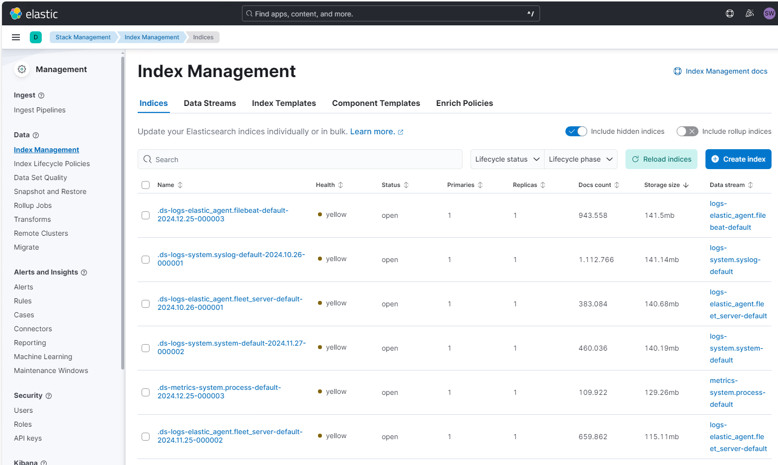Viewport: 778px width, 465px height.
Task: Focus the Find apps global search field
Action: tap(390, 13)
